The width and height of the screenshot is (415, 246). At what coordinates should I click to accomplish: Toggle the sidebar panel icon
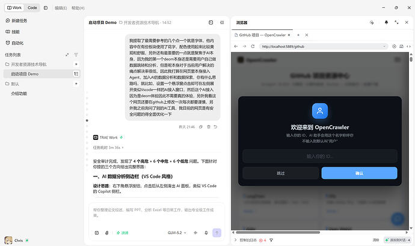pyautogui.click(x=46, y=8)
